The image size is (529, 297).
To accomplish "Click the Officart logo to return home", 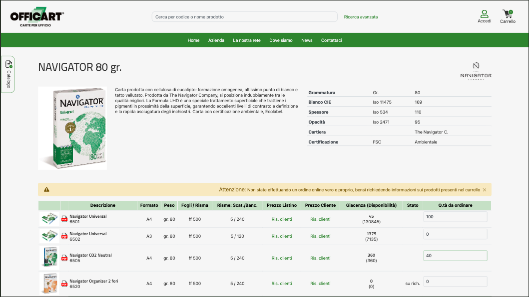I will 37,16.
